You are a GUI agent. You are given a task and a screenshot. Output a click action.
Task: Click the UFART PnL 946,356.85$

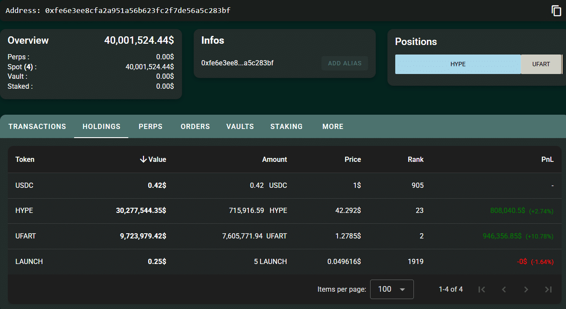(502, 236)
